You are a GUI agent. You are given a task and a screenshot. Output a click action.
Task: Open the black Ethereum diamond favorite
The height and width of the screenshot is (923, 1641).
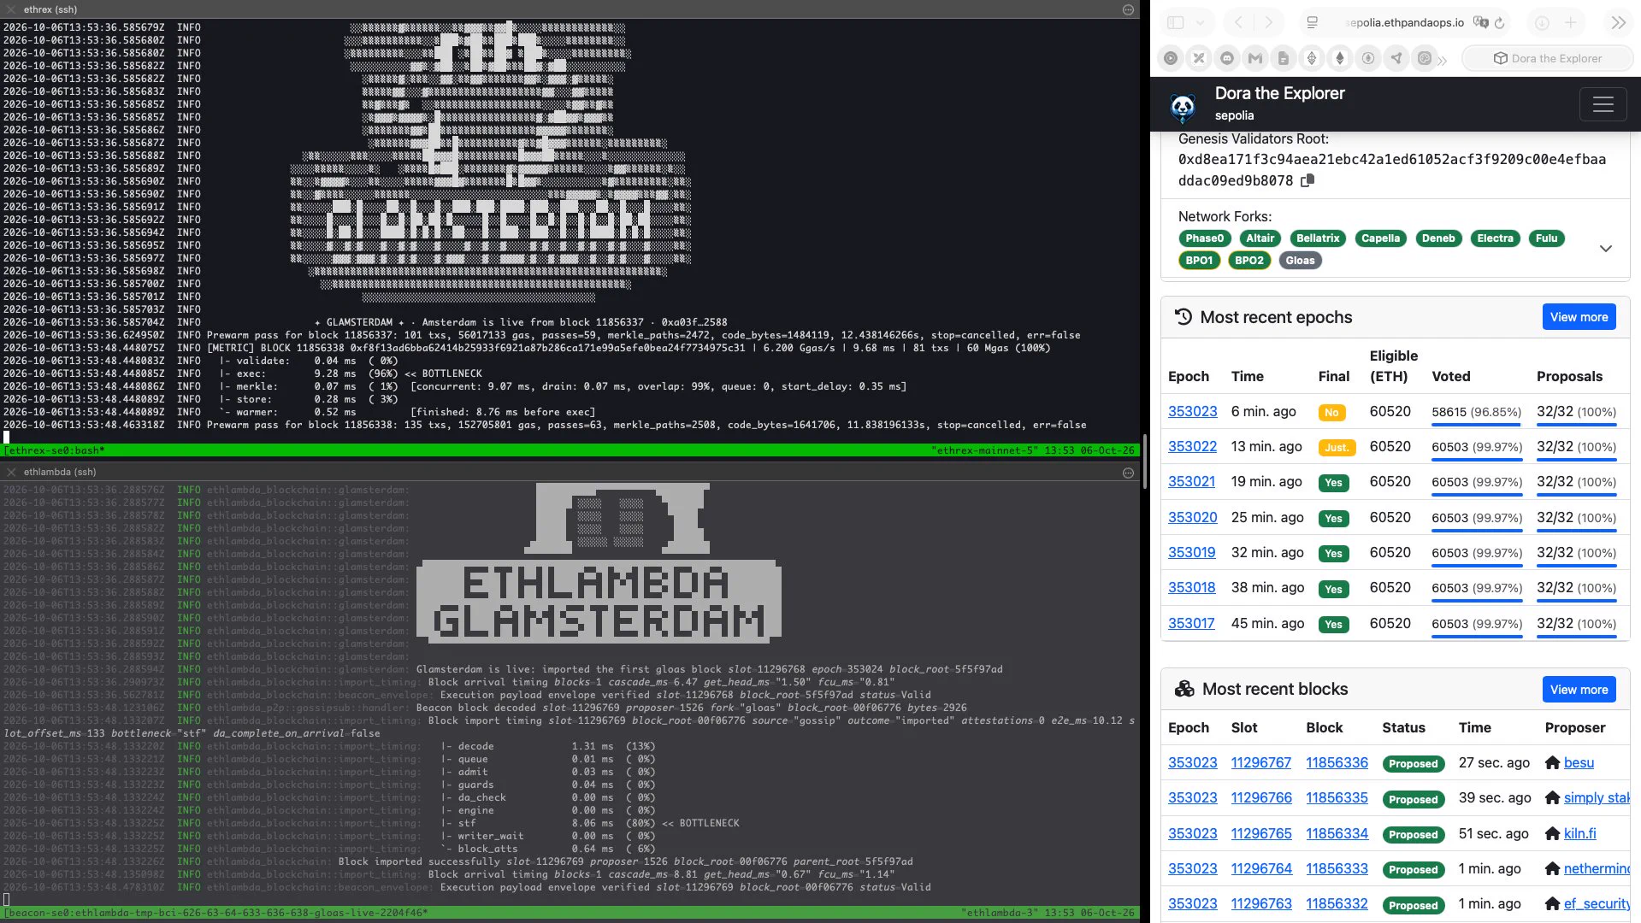[1340, 58]
